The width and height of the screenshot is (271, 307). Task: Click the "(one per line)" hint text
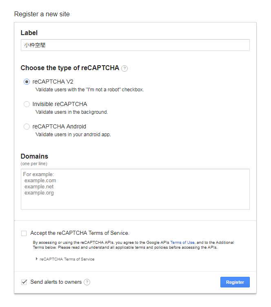point(34,163)
